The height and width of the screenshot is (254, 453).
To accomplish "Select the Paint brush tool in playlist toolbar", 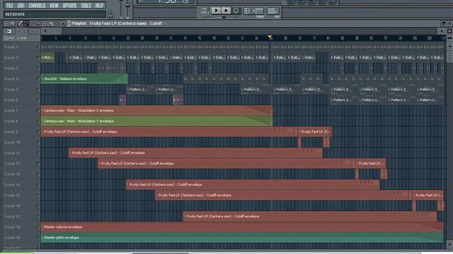I will pyautogui.click(x=26, y=23).
